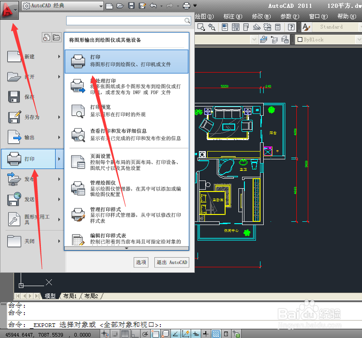Toggle 3D Object Snap in status bar

click(x=165, y=333)
